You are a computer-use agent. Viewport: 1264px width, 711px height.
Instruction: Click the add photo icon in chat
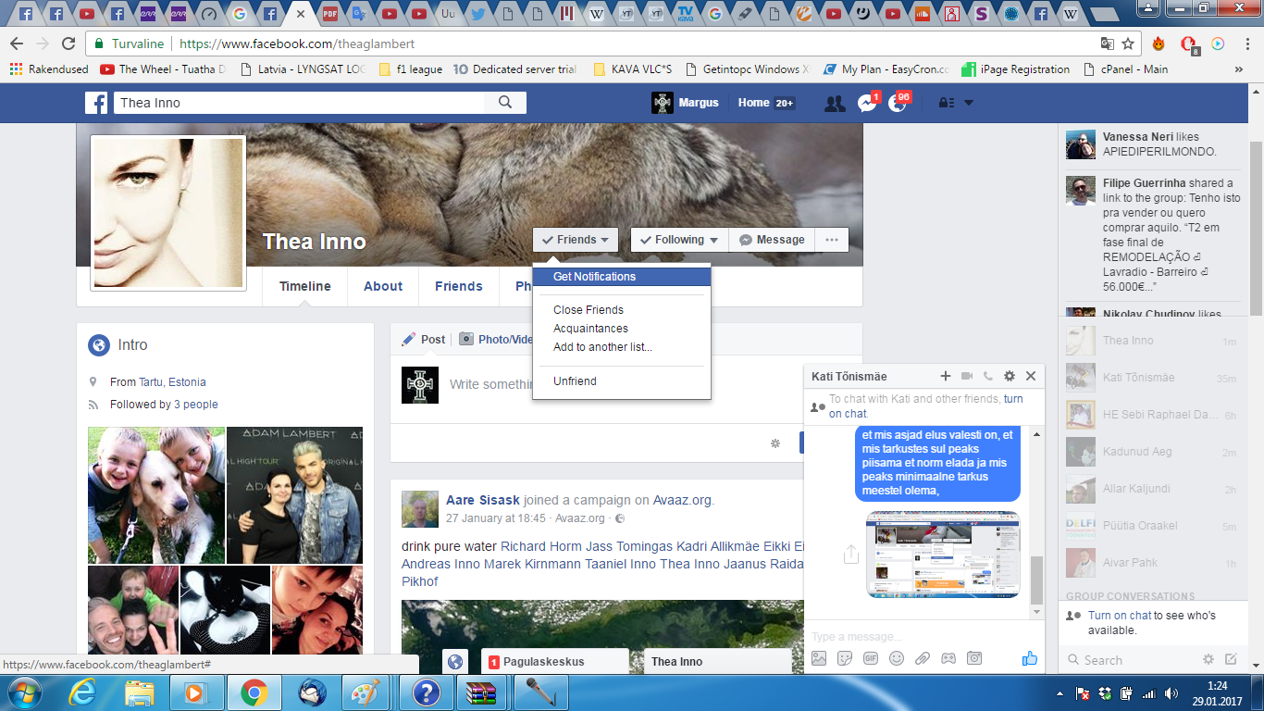(819, 658)
